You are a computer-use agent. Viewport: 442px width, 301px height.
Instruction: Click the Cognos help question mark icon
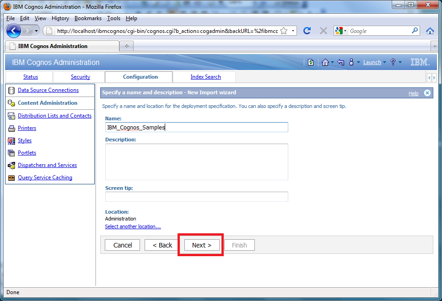pyautogui.click(x=393, y=62)
